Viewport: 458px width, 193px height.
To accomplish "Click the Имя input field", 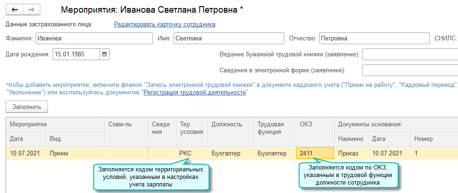I will click(x=229, y=39).
